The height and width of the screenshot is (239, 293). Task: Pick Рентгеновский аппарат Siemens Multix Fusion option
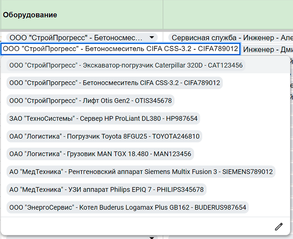click(x=141, y=172)
